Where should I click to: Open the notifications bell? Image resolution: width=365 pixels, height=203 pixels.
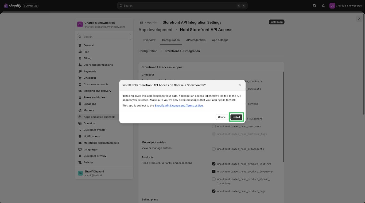click(x=323, y=6)
